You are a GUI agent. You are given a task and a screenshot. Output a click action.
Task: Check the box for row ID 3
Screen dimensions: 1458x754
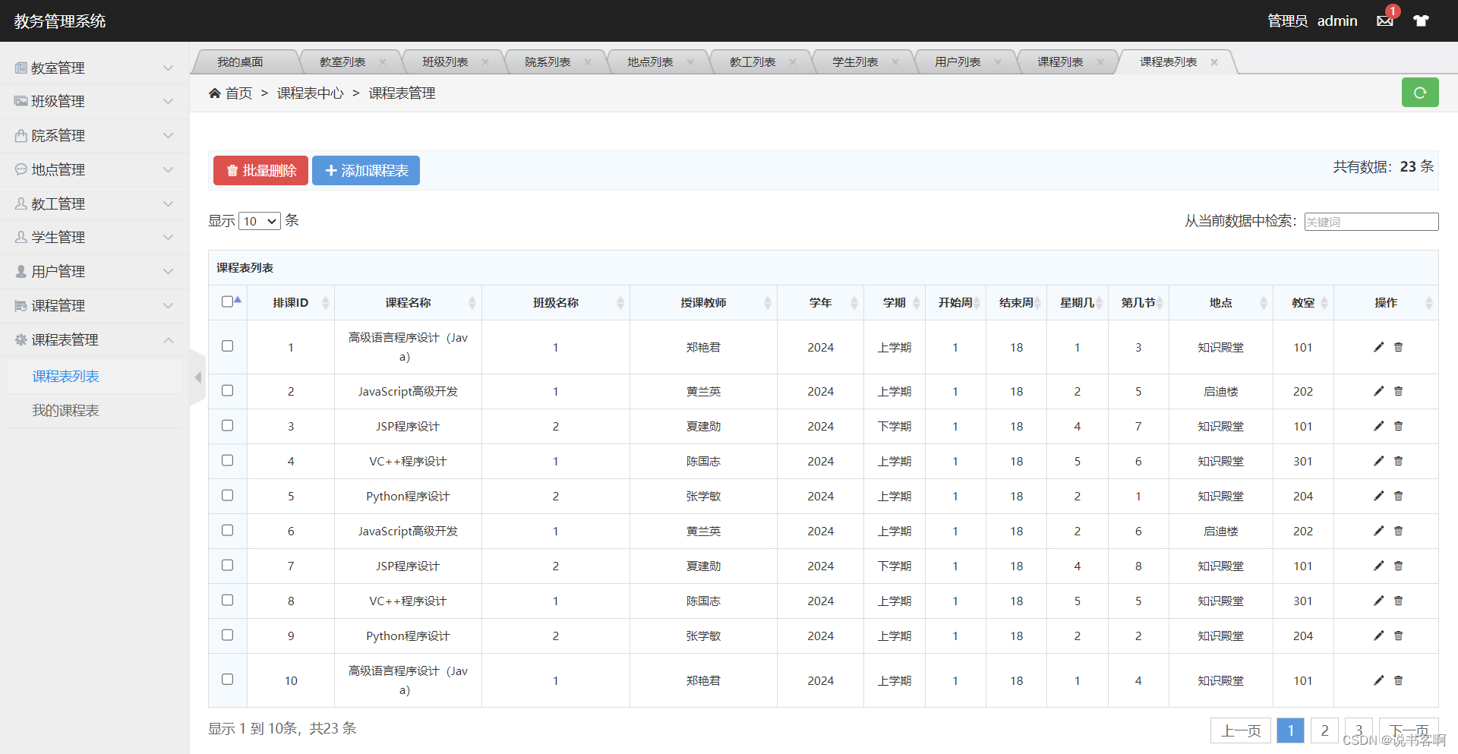tap(227, 425)
